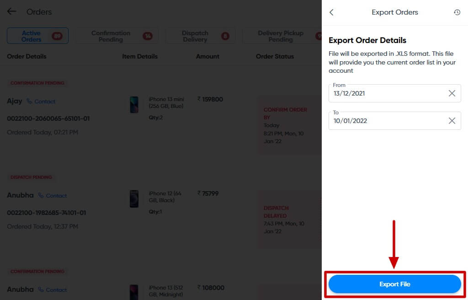The height and width of the screenshot is (300, 468).
Task: Select the Active Orders tab
Action: tap(37, 35)
